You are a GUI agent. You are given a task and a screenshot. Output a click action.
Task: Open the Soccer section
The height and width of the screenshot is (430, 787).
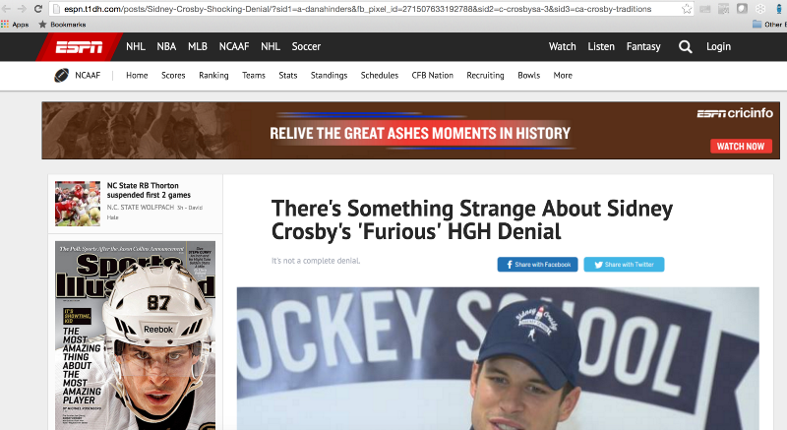click(306, 46)
